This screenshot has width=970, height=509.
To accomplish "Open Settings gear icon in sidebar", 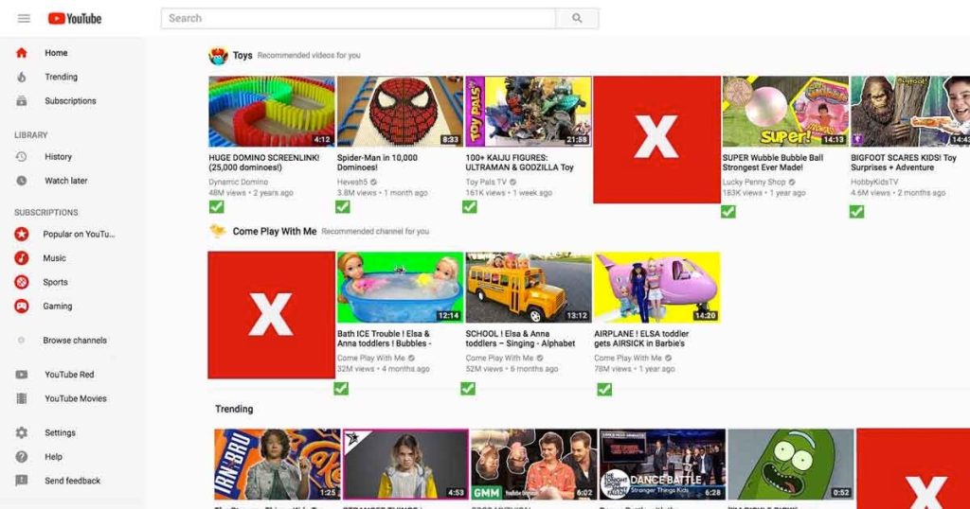I will tap(22, 433).
